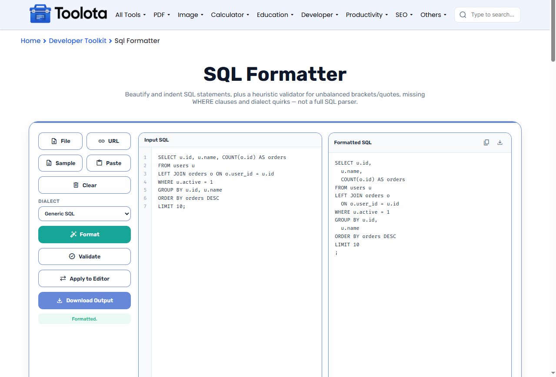Viewport: 556px width, 377px height.
Task: Click the 'Formatted SQL' panel title
Action: coord(353,142)
